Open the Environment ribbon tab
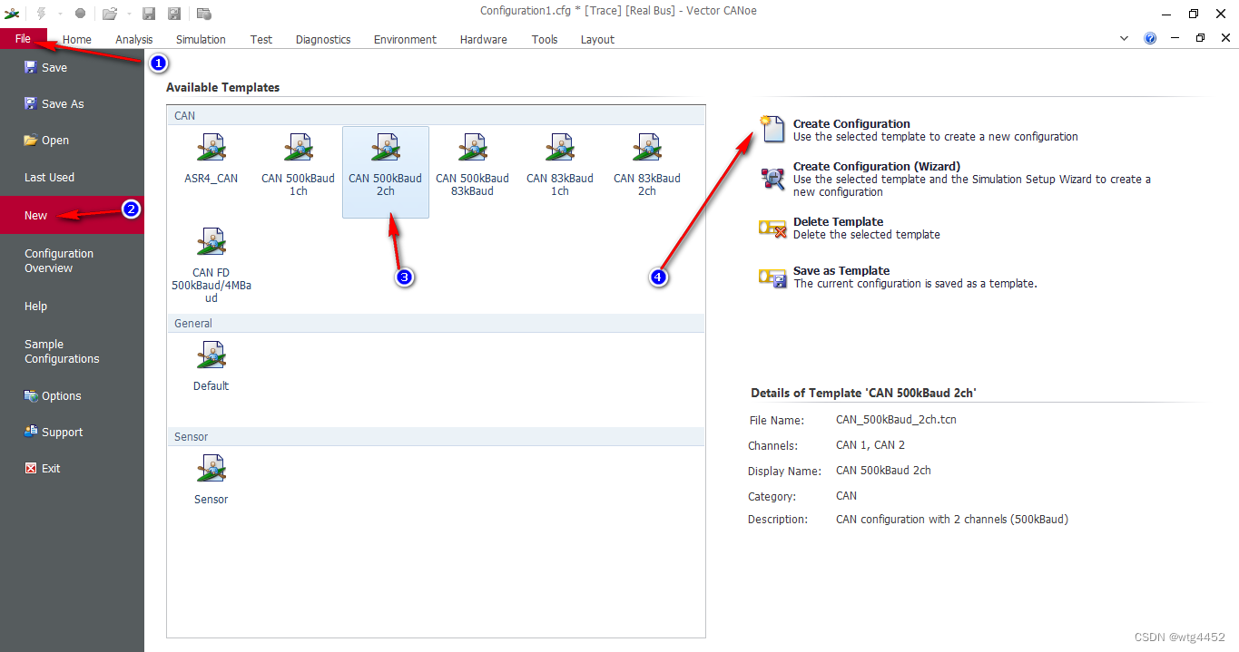Image resolution: width=1239 pixels, height=652 pixels. [405, 39]
